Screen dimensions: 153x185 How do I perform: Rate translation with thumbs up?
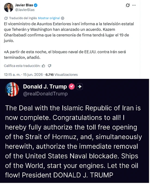click(44, 66)
